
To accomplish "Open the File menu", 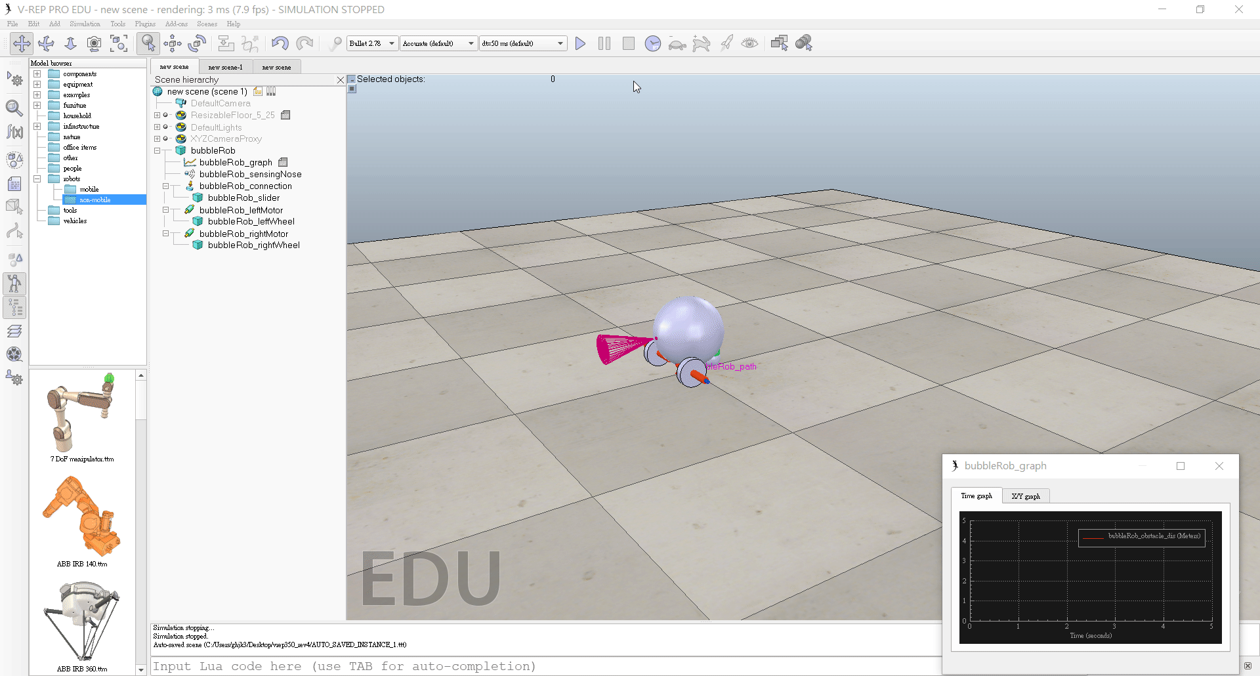I will (x=12, y=24).
